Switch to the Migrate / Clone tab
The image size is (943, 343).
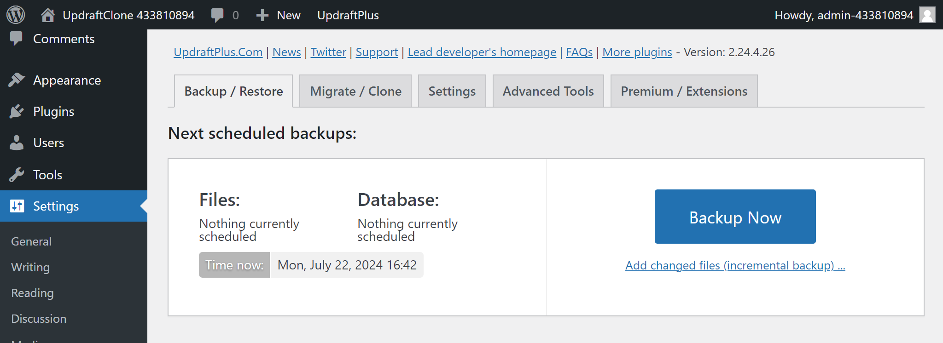click(x=355, y=91)
